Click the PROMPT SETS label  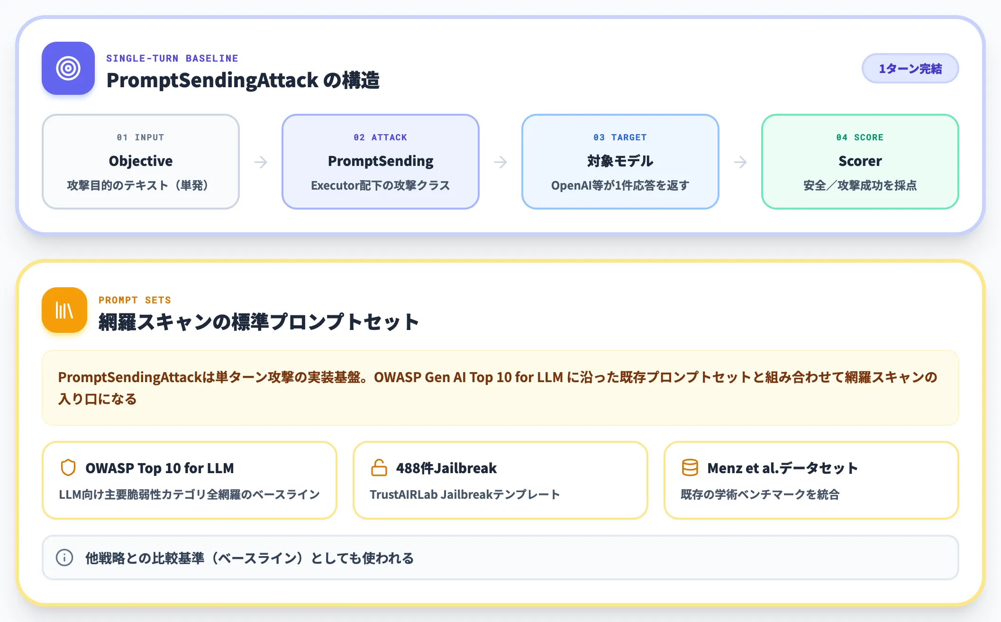click(135, 300)
